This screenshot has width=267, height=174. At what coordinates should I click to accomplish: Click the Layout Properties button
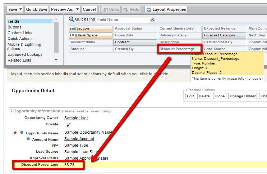(166, 9)
